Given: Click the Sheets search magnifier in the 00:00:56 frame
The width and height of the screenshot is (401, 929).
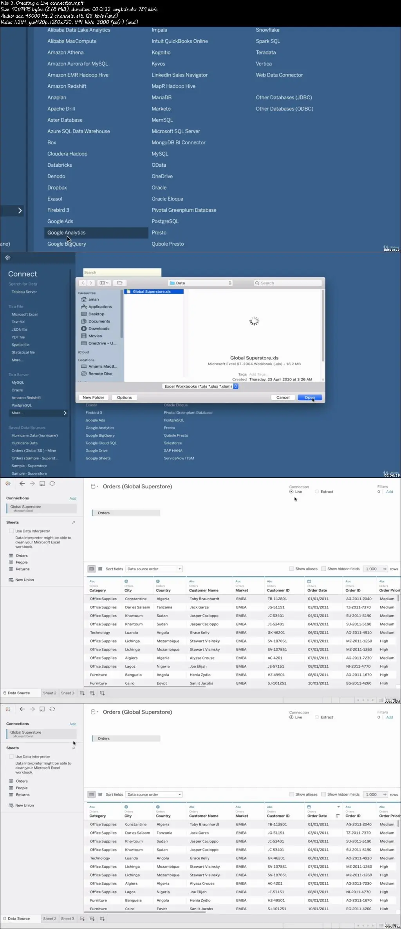Looking at the screenshot, I should pyautogui.click(x=74, y=523).
